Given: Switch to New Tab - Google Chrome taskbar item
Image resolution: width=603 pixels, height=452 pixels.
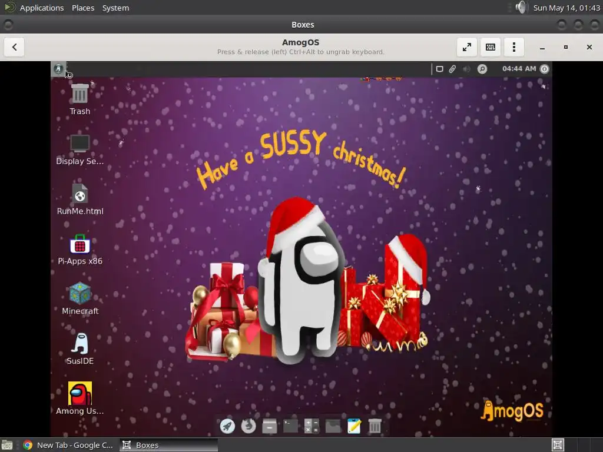Looking at the screenshot, I should tap(68, 445).
